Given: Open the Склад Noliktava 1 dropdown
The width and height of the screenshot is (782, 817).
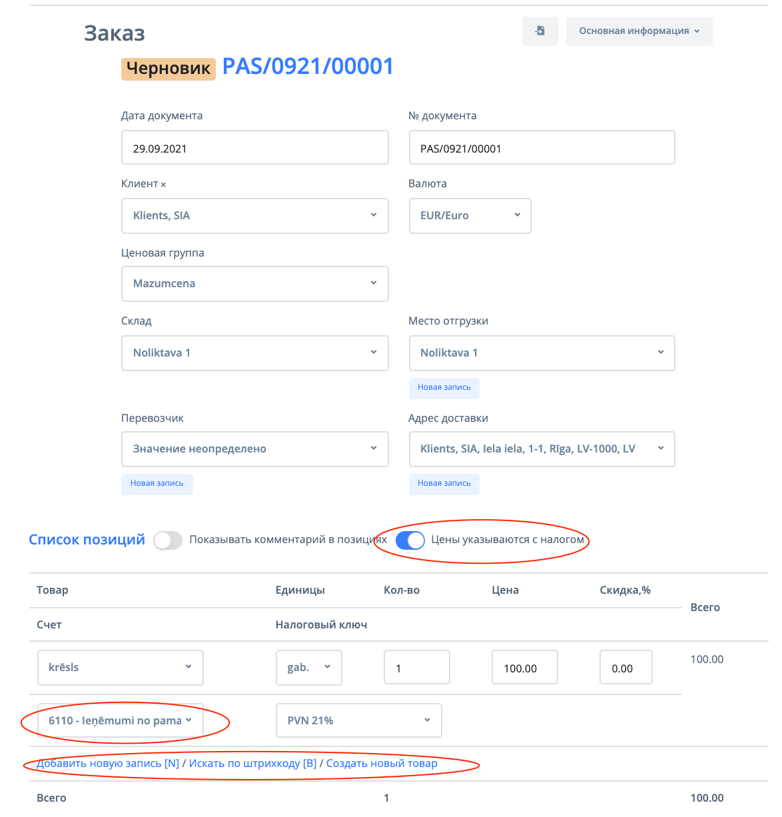Looking at the screenshot, I should (254, 353).
